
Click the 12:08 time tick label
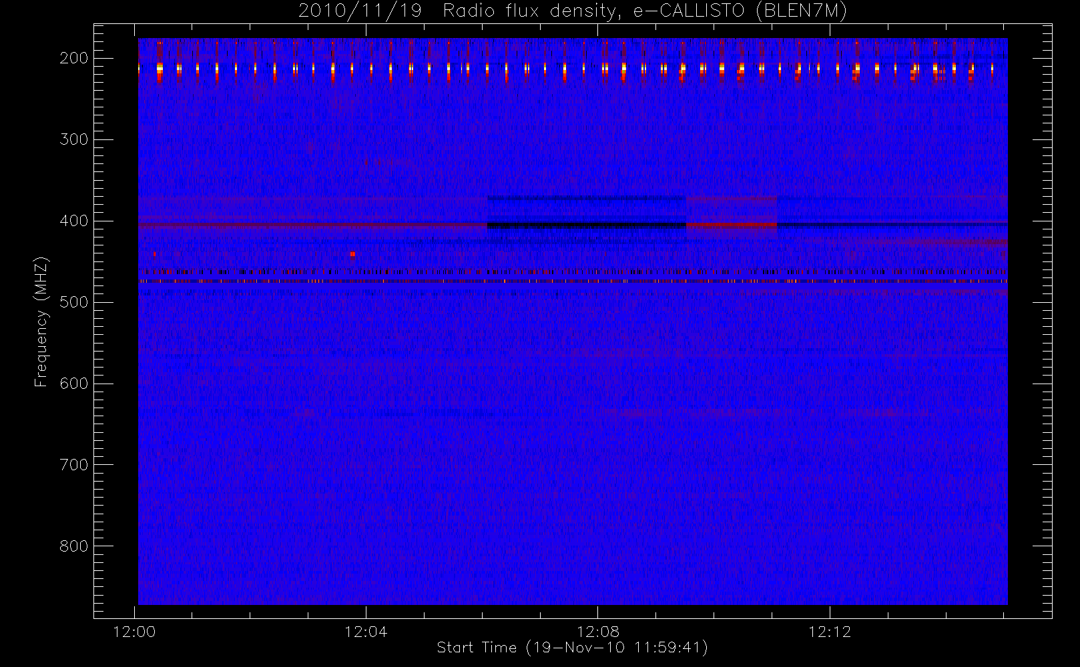click(598, 632)
